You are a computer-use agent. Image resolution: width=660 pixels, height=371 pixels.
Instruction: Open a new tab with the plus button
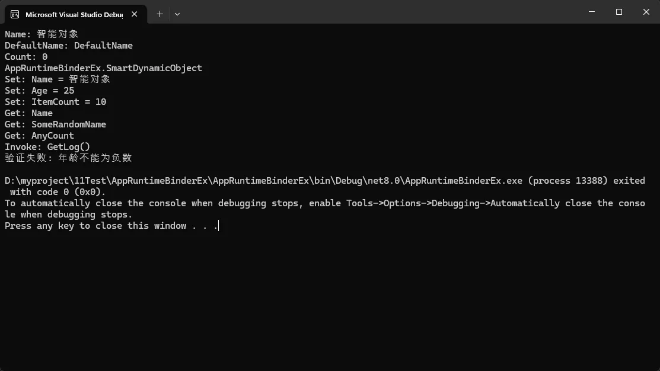pos(160,14)
